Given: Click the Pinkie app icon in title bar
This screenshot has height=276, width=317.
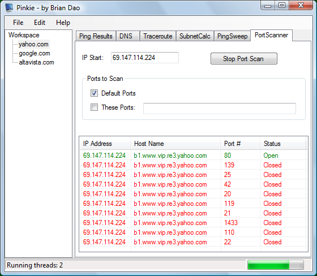Looking at the screenshot, I should [x=9, y=8].
